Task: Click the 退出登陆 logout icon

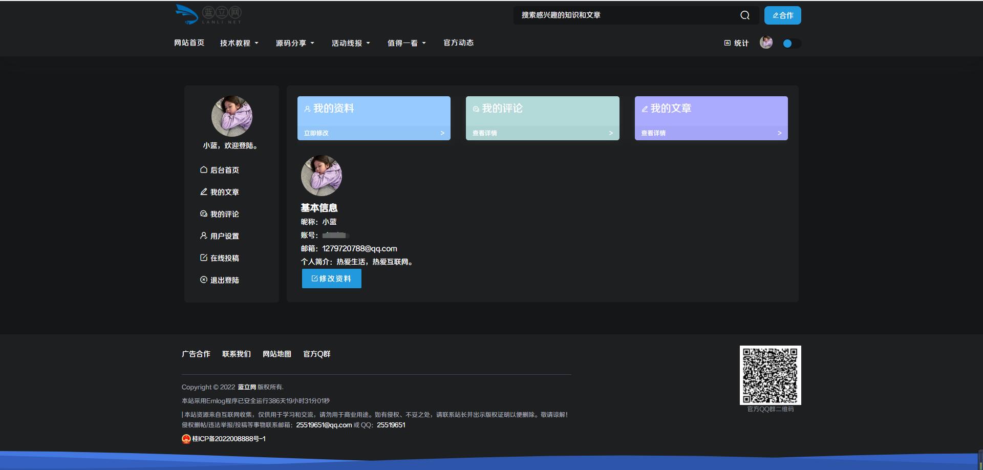Action: pos(203,280)
